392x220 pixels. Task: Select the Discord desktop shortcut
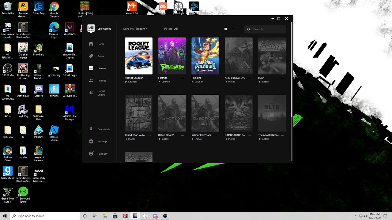tap(39, 91)
